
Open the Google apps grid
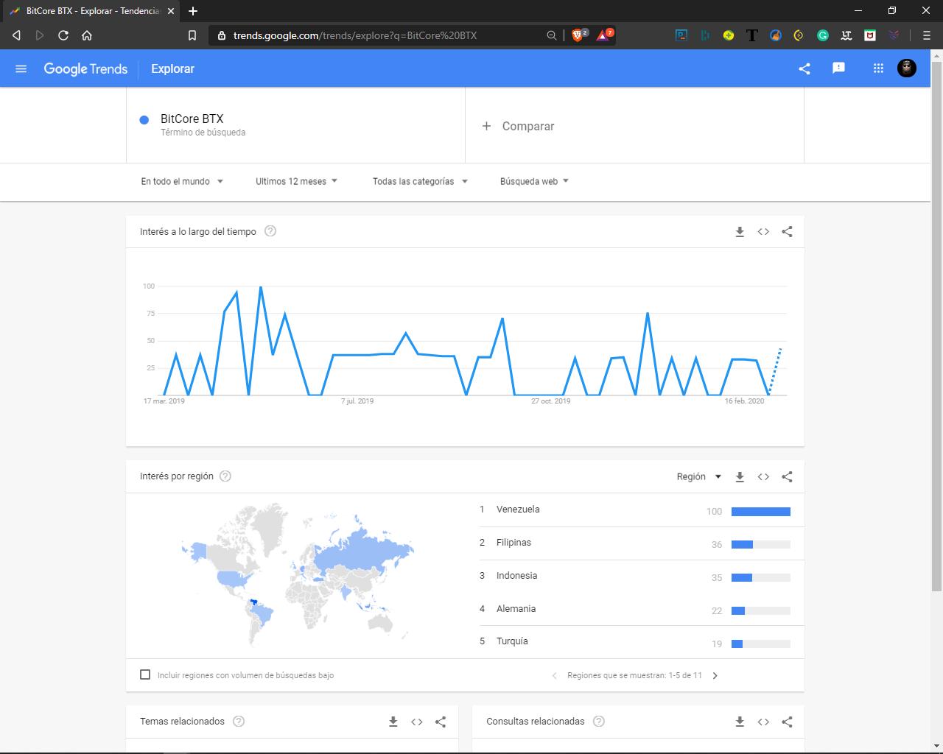[878, 68]
